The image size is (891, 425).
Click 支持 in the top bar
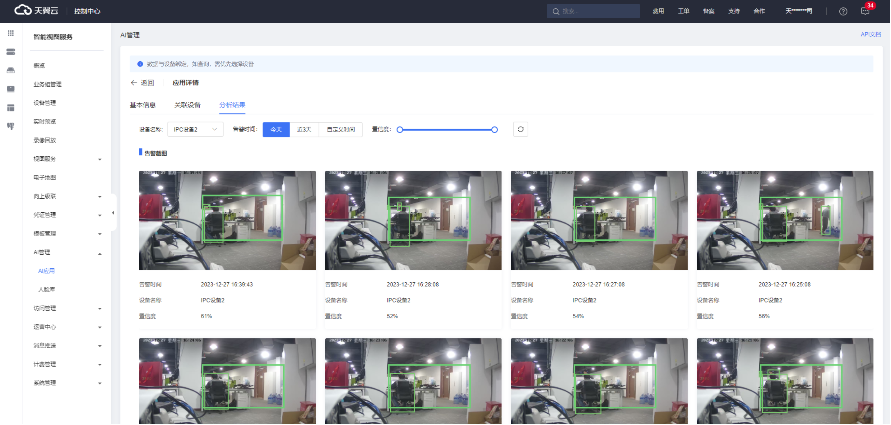coord(734,11)
